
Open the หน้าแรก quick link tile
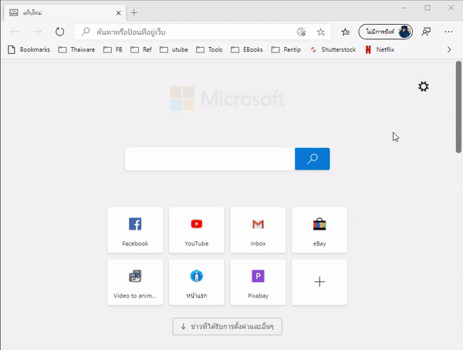(x=197, y=282)
